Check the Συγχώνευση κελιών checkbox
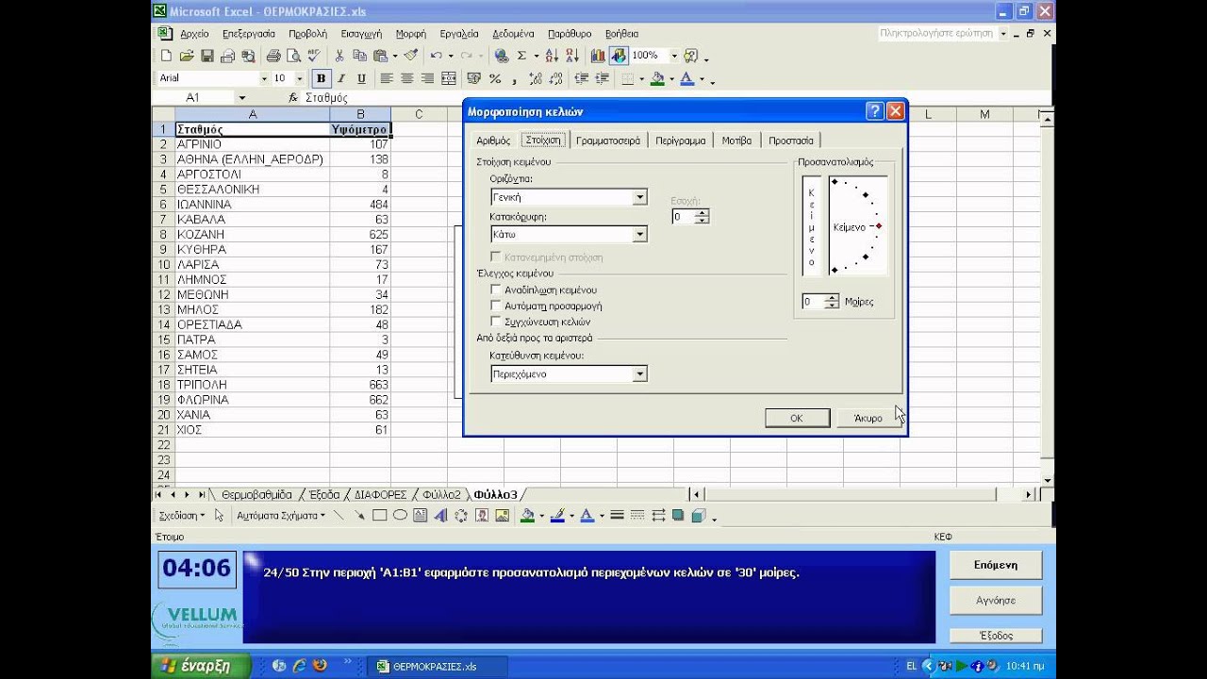1207x679 pixels. (497, 323)
